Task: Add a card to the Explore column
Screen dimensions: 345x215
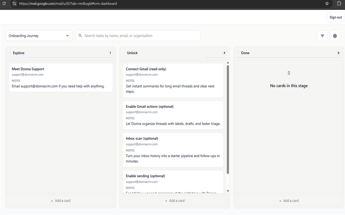Action: coord(61,201)
